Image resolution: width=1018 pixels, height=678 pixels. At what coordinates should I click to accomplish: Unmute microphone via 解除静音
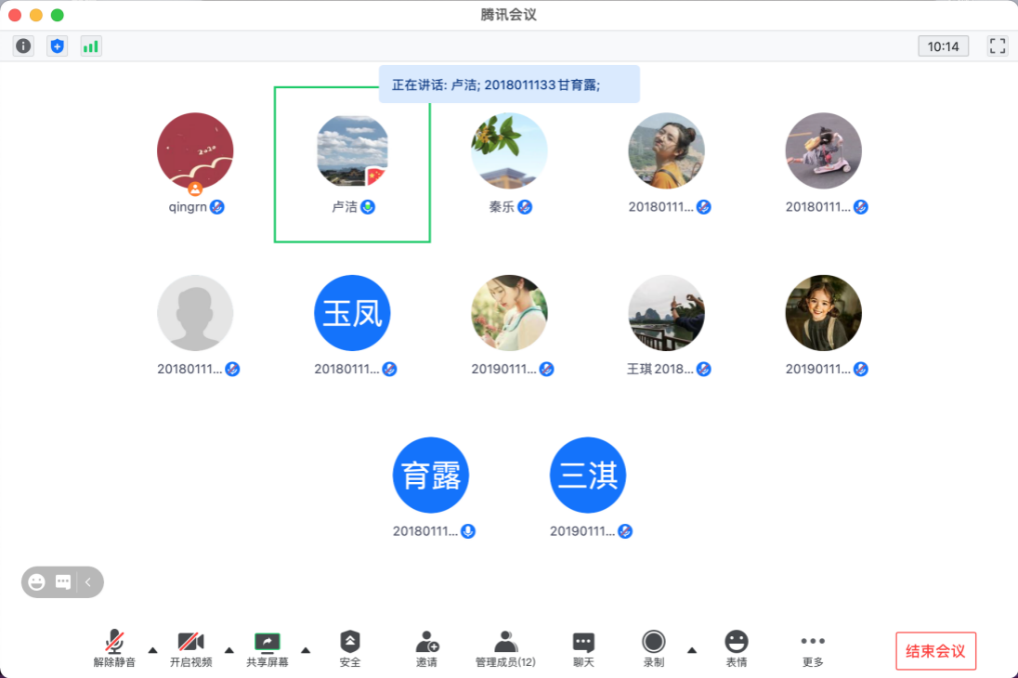114,648
